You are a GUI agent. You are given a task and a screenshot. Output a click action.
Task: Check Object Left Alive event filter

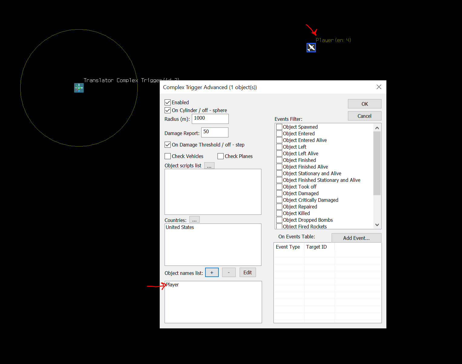pyautogui.click(x=279, y=153)
